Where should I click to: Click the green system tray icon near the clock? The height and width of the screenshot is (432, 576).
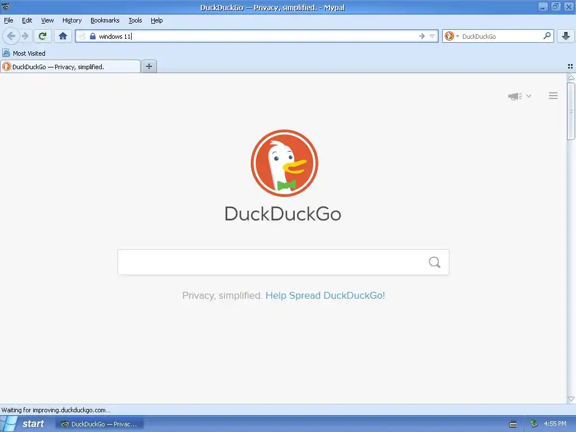(x=534, y=424)
